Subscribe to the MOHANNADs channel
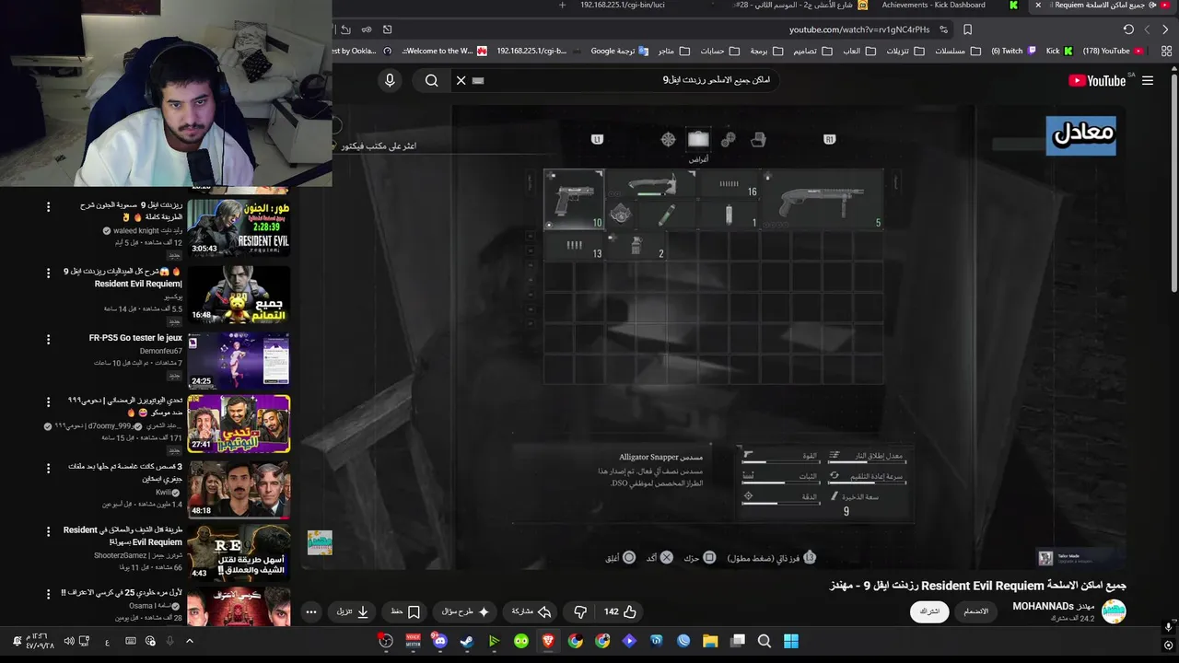This screenshot has width=1179, height=663. [x=929, y=611]
